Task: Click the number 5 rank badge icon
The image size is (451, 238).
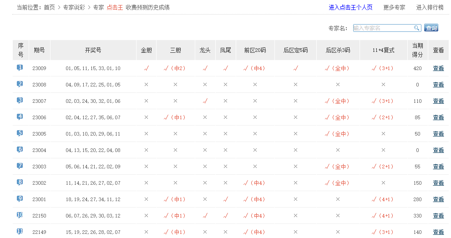Action: [20, 133]
